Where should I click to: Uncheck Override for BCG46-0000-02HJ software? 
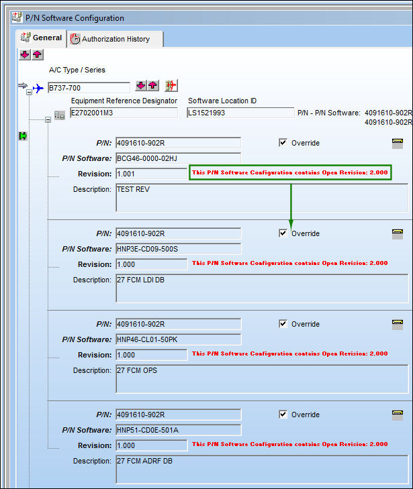pyautogui.click(x=283, y=143)
